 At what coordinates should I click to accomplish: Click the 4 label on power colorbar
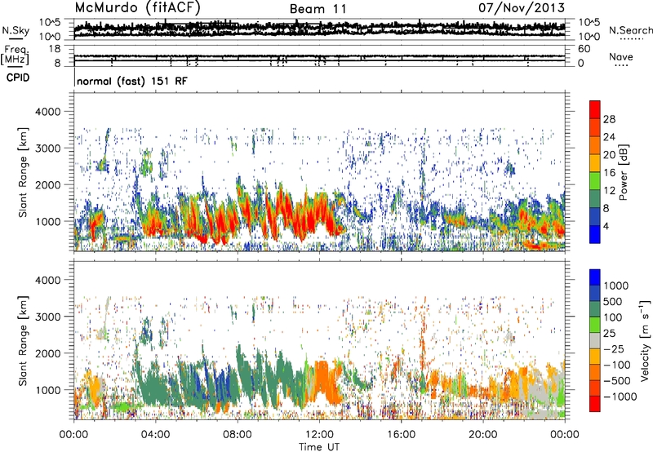coord(606,227)
